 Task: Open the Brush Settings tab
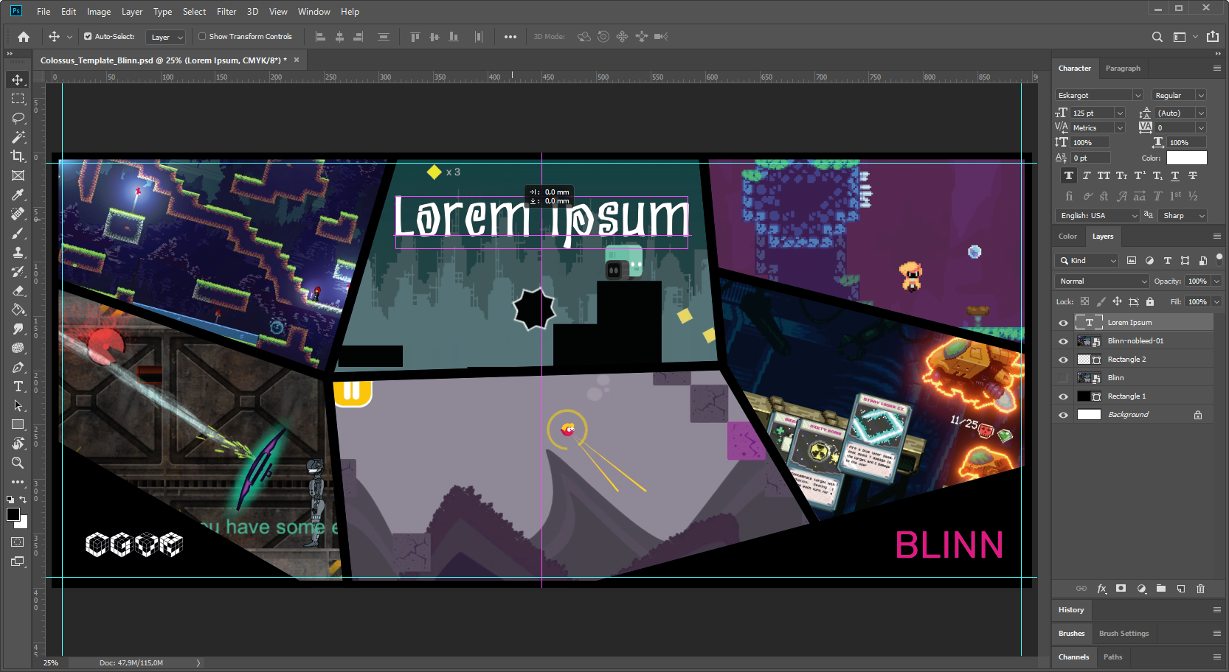pyautogui.click(x=1124, y=634)
